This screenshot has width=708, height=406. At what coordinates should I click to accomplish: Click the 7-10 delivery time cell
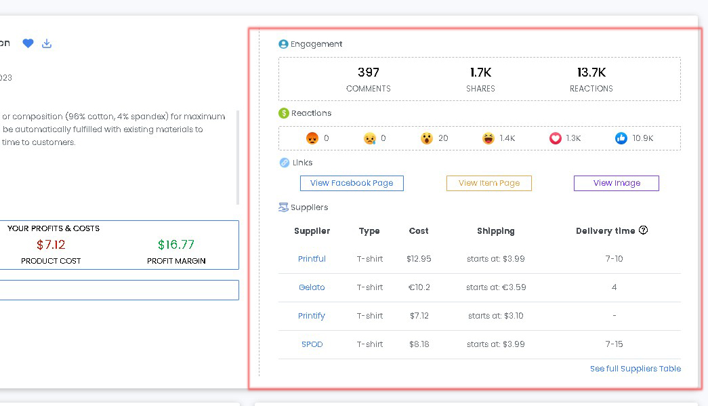pyautogui.click(x=614, y=259)
